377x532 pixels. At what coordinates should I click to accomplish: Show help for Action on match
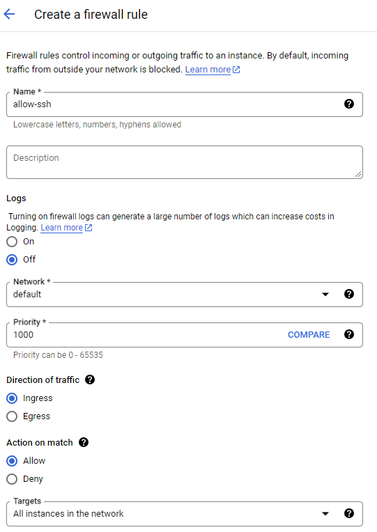click(83, 442)
